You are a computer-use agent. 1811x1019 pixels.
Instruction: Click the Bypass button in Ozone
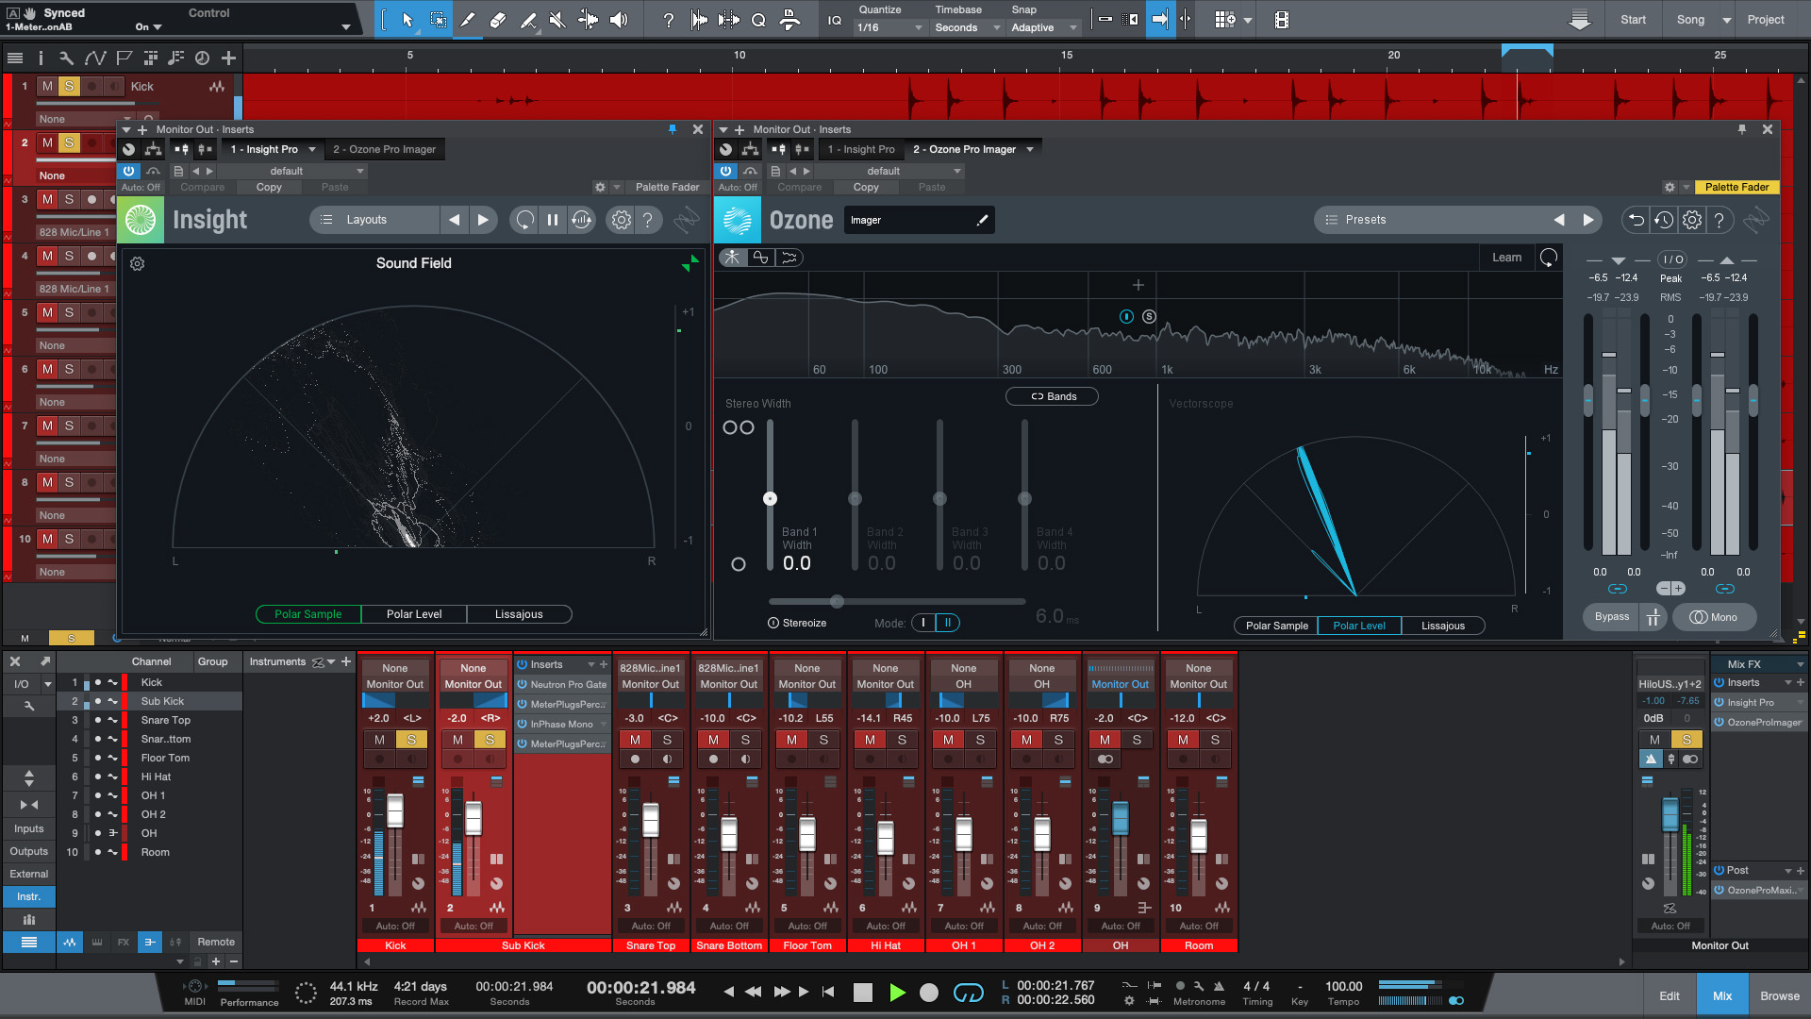(x=1611, y=617)
